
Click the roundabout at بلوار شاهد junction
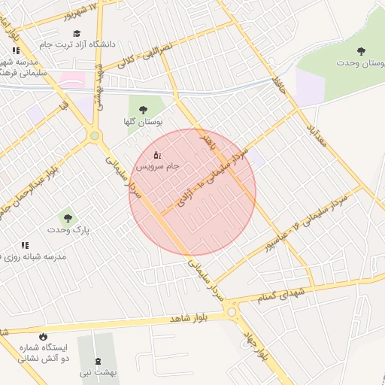point(232,312)
